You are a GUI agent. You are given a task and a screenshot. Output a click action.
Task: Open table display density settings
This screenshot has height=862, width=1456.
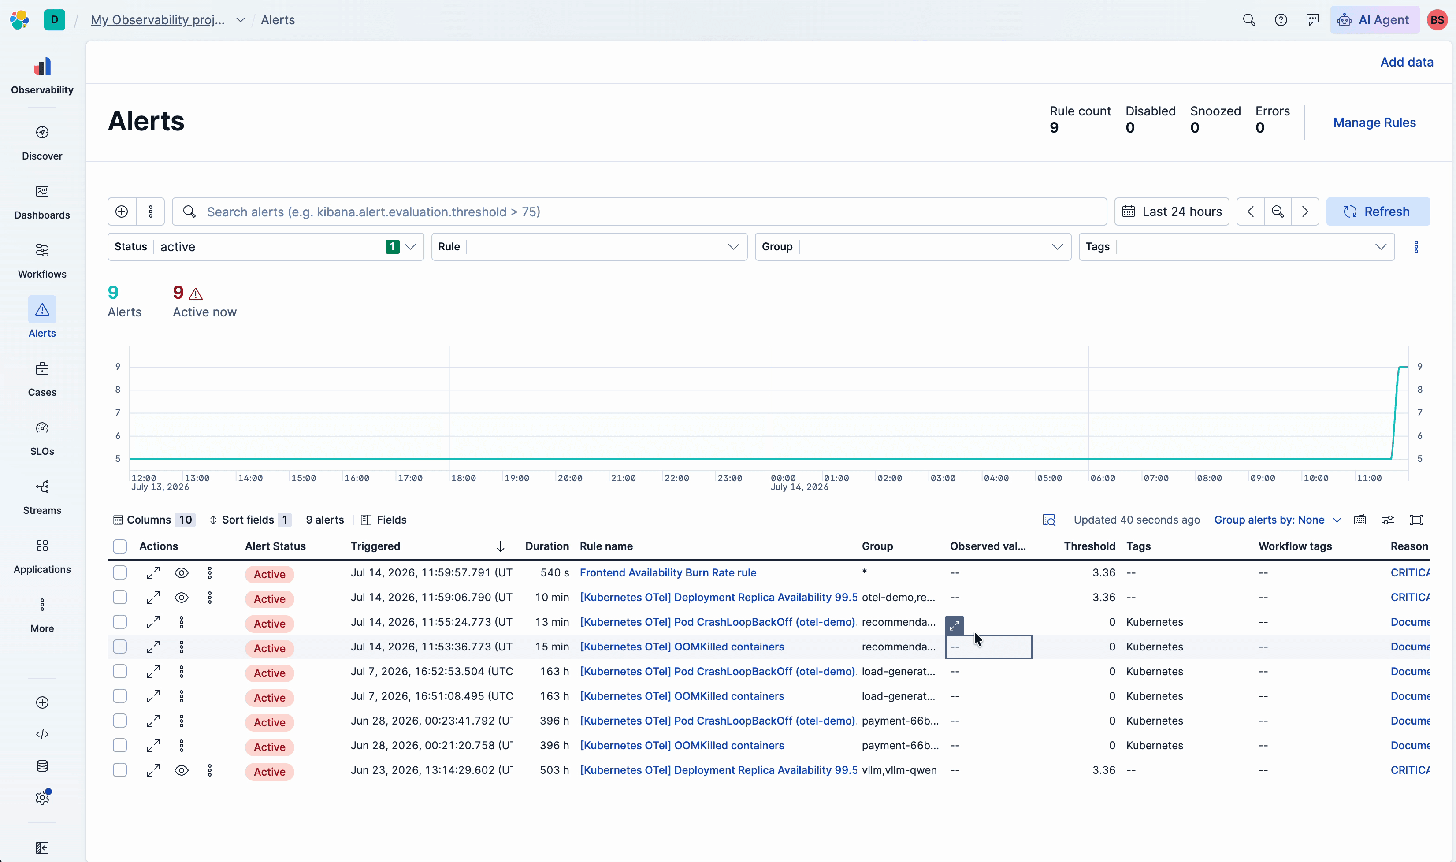click(x=1387, y=520)
